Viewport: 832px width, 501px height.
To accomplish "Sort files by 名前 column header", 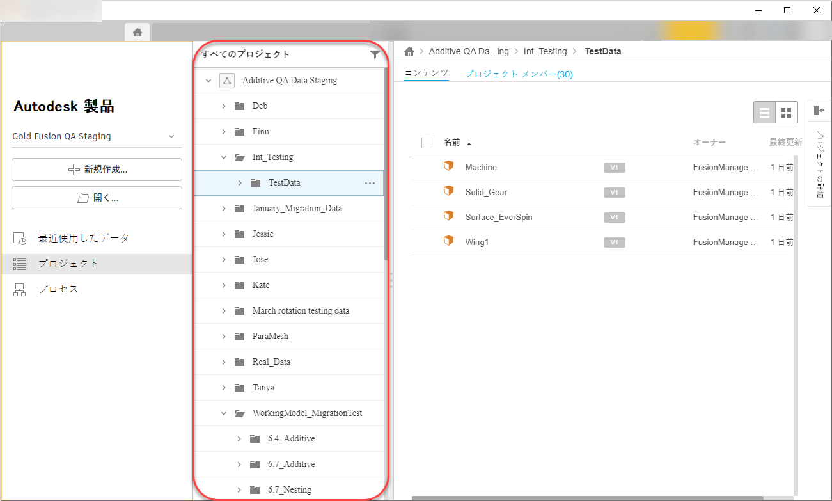I will [452, 143].
